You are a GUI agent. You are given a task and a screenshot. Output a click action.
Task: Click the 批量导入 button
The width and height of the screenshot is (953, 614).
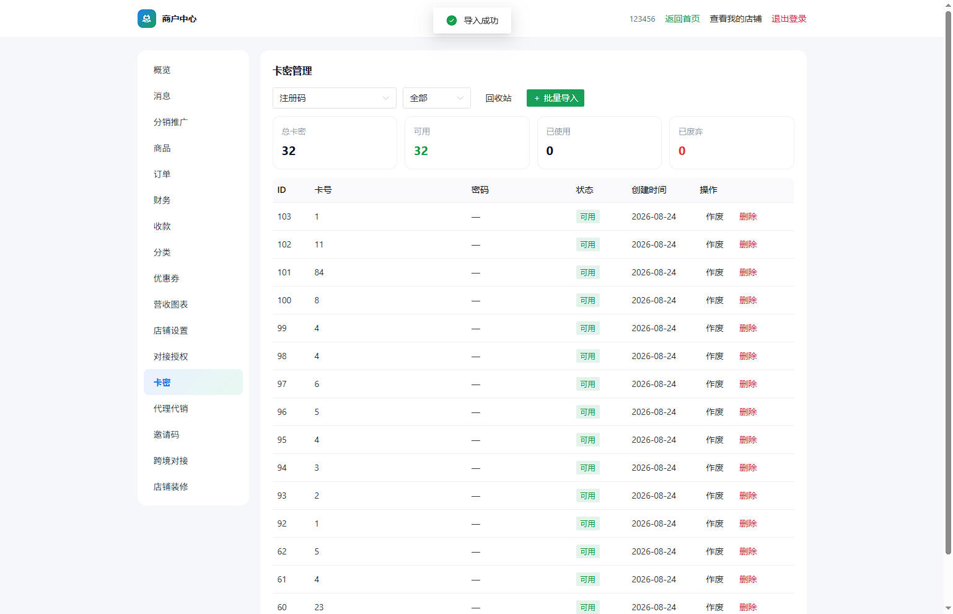click(x=555, y=98)
